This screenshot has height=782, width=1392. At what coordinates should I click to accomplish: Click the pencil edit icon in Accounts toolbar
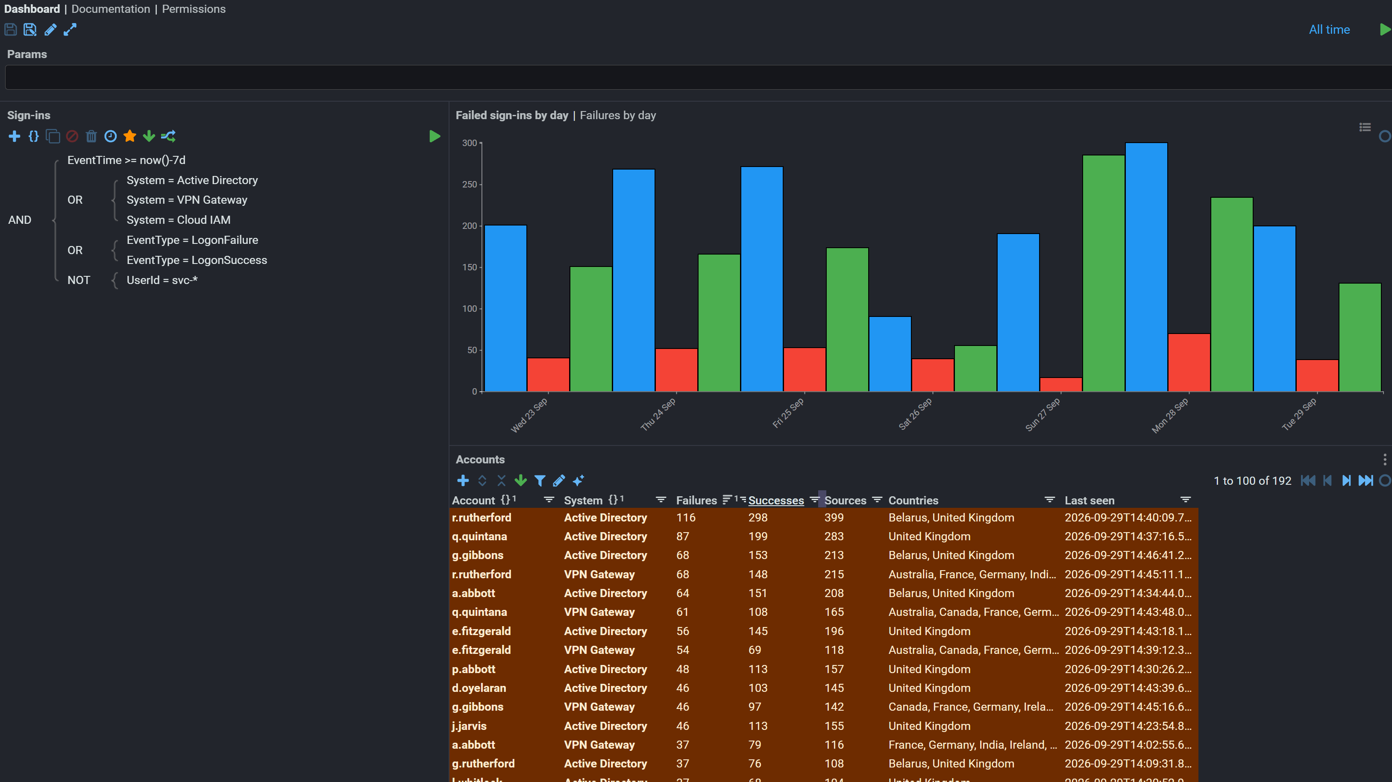(x=559, y=480)
